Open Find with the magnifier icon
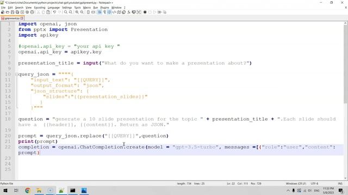The image size is (348, 195). [66, 12]
